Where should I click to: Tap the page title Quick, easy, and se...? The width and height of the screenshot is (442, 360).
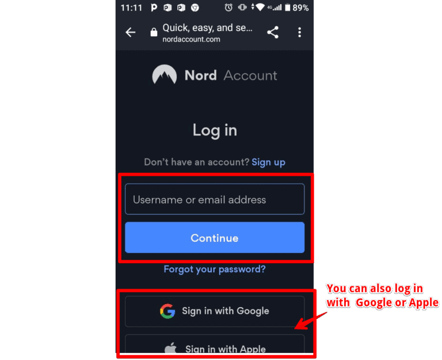tap(207, 28)
